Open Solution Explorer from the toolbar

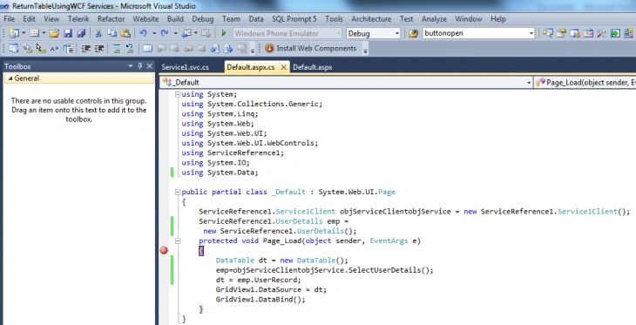pyautogui.click(x=548, y=33)
